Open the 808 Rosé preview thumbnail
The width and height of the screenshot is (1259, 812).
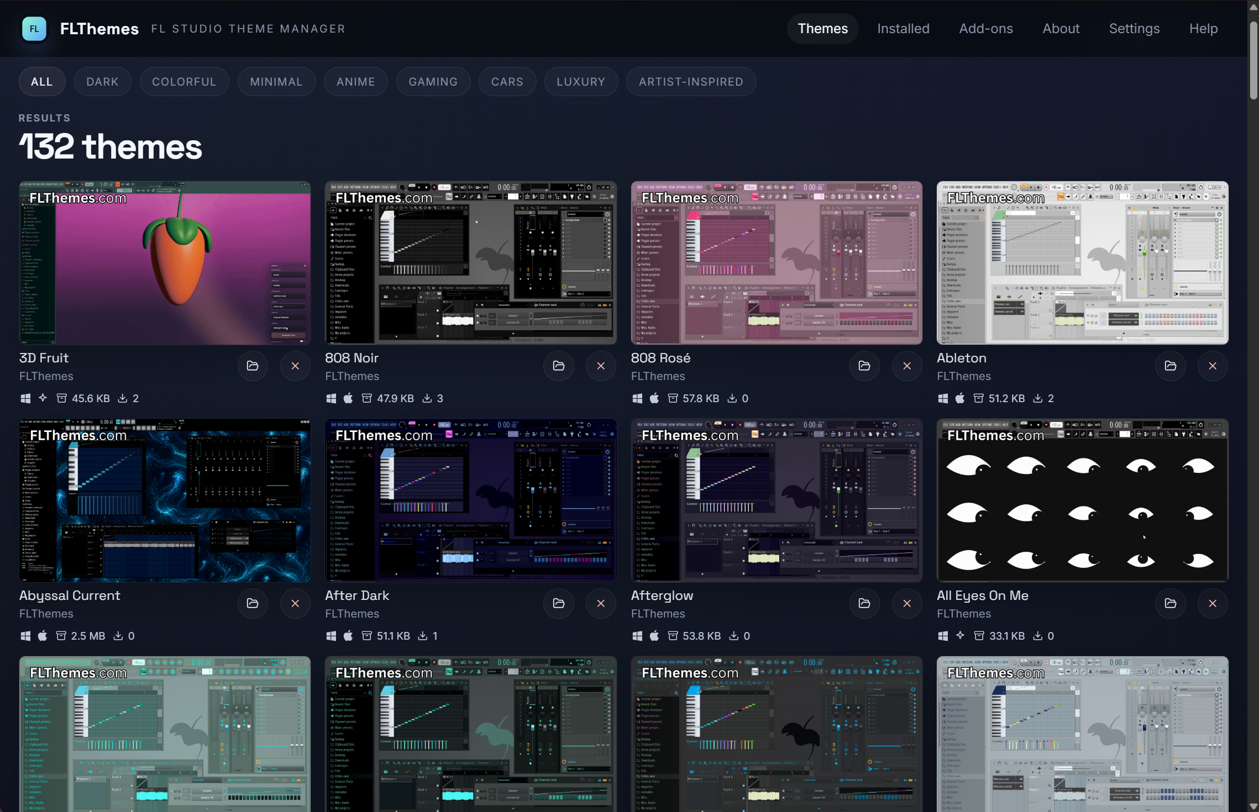tap(777, 263)
